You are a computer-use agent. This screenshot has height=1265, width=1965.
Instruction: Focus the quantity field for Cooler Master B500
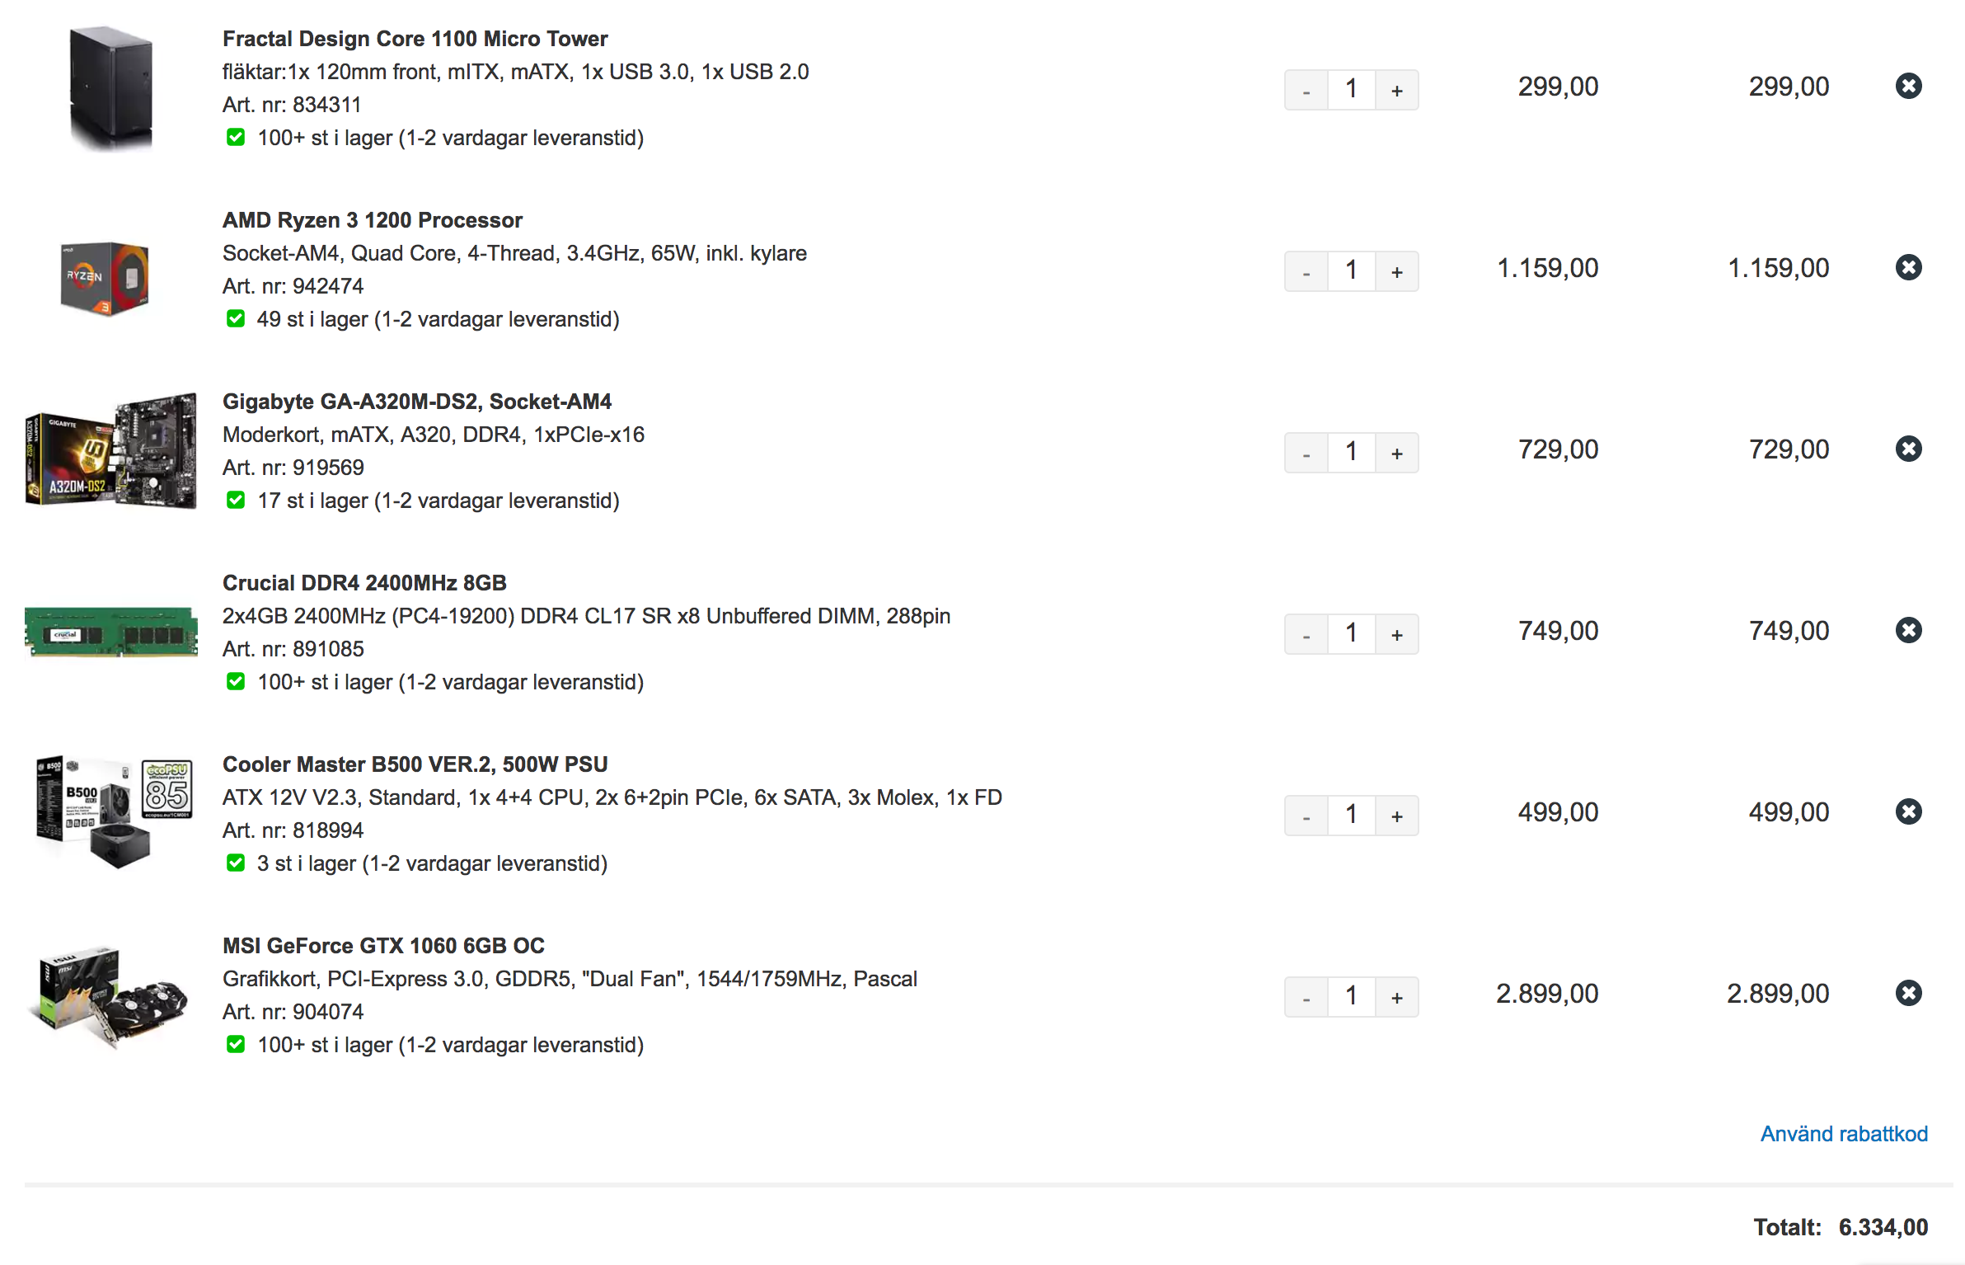click(x=1352, y=816)
